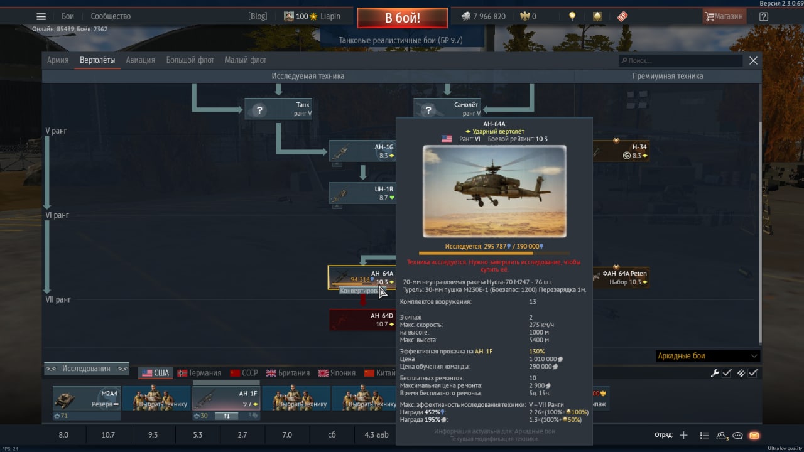The image size is (804, 452).
Task: Open the lightbulb hints icon
Action: pyautogui.click(x=572, y=16)
